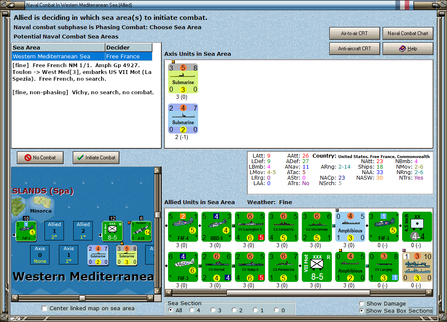Open the Air-to-air CRT chart

354,33
